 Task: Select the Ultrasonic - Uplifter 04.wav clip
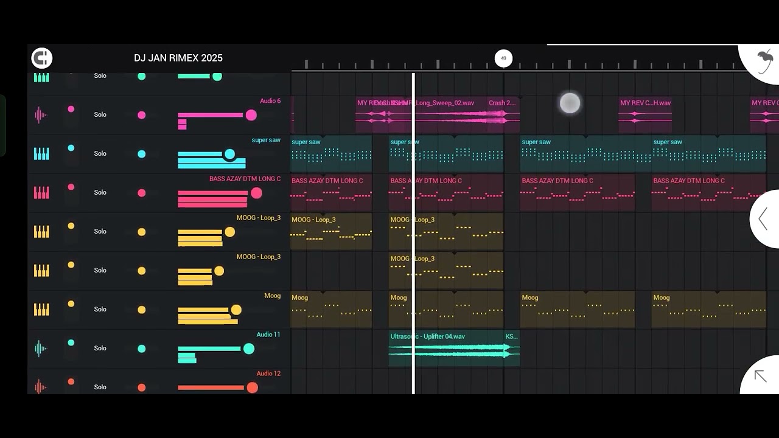[x=447, y=348]
